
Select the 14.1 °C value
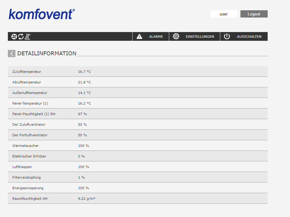[x=84, y=93]
